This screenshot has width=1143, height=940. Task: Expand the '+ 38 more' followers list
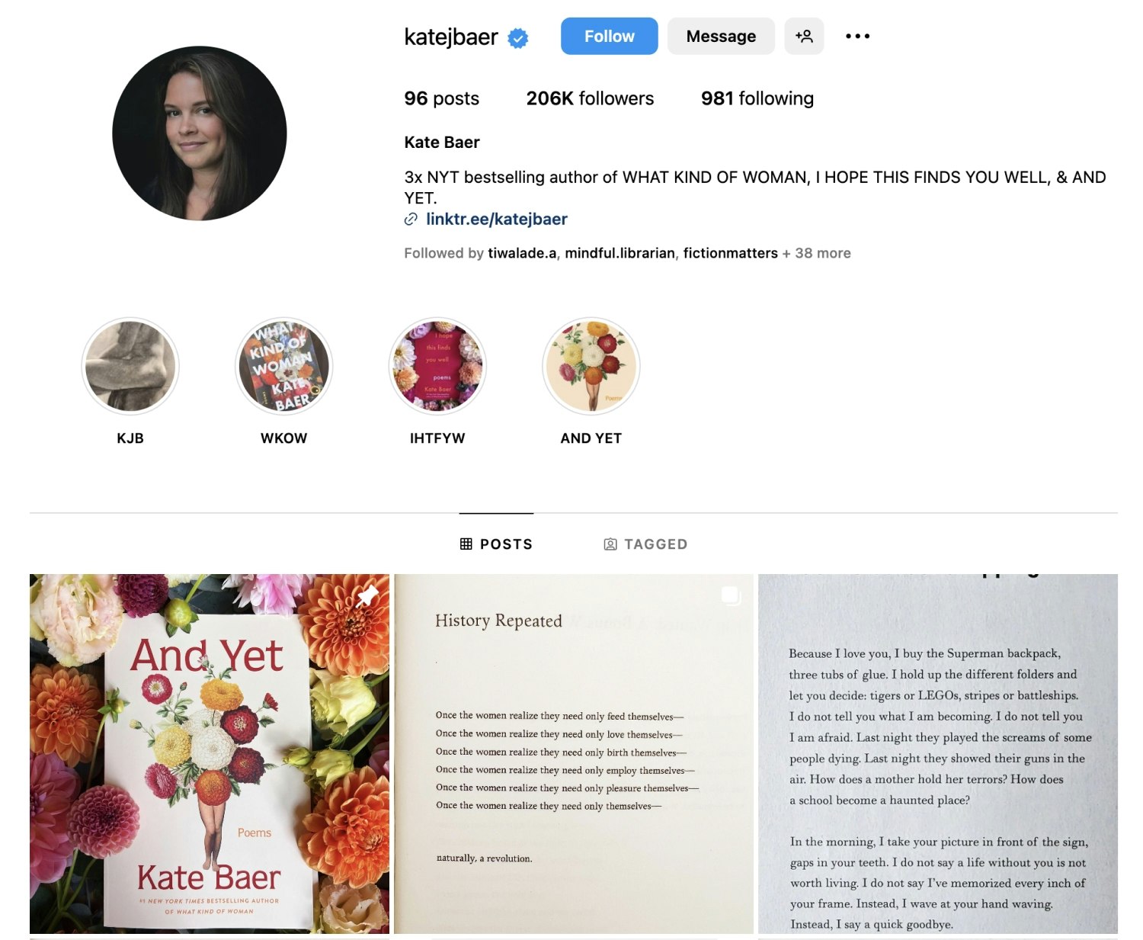tap(816, 253)
